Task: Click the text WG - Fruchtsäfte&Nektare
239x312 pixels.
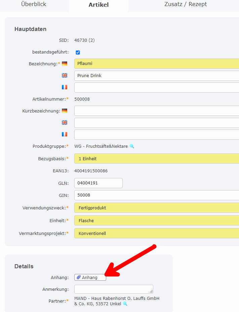Action: click(x=101, y=146)
